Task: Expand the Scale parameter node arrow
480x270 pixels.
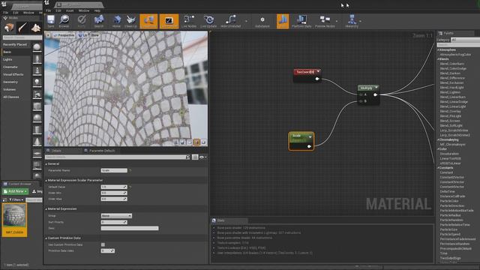Action: (310, 136)
